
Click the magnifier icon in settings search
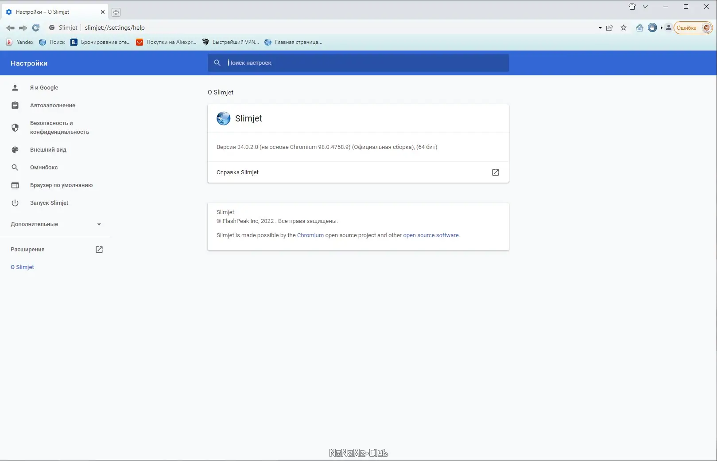coord(217,63)
